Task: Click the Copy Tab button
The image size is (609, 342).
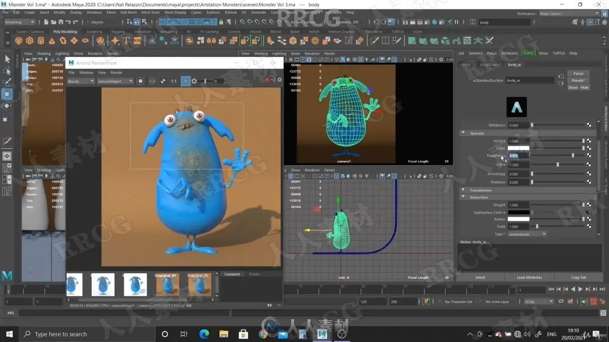Action: pyautogui.click(x=579, y=277)
